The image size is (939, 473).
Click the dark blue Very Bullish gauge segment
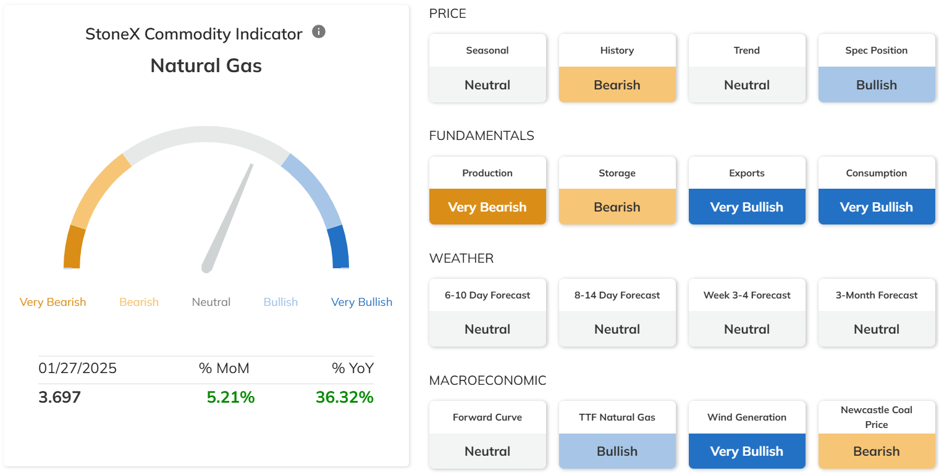pos(339,247)
